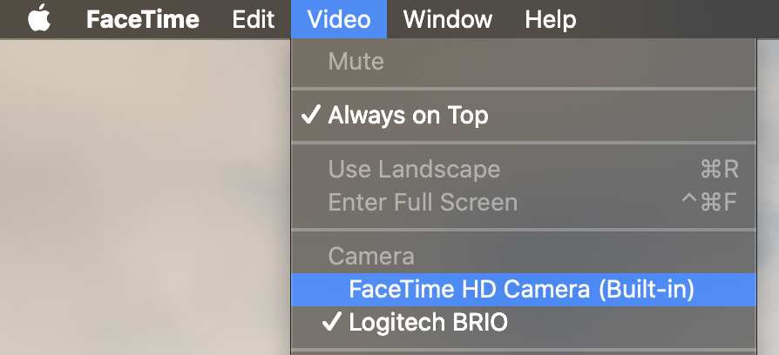
Task: Open the Apple menu icon
Action: (x=39, y=19)
